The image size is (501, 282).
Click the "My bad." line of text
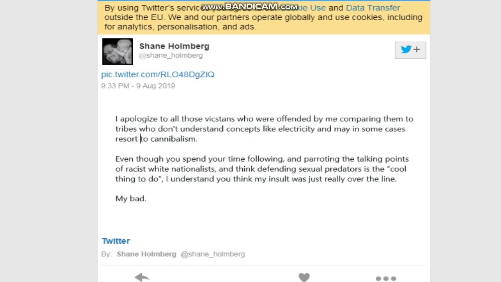point(131,199)
